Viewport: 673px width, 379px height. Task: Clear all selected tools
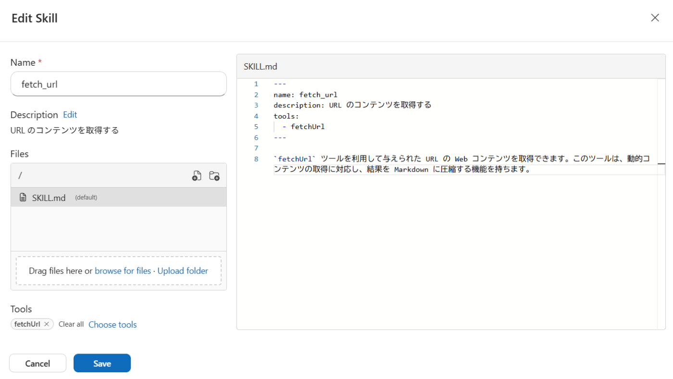pyautogui.click(x=71, y=324)
